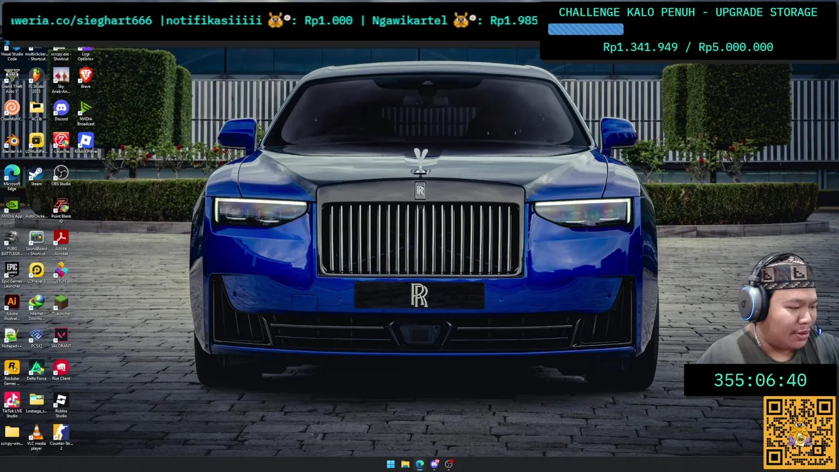Launch PUBG BATTLEGROUNDS from desktop

(12, 243)
